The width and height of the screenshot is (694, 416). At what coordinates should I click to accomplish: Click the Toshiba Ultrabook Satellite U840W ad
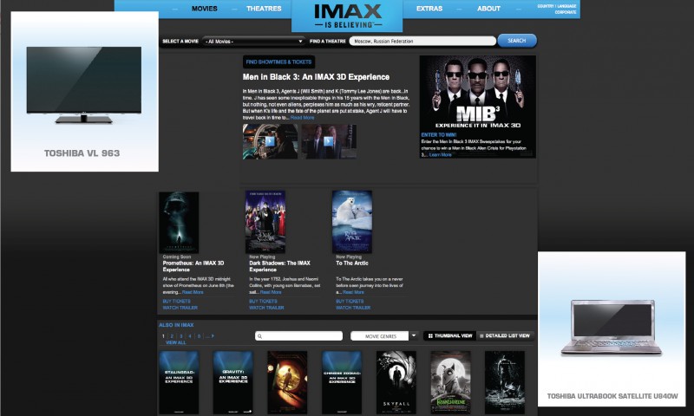pyautogui.click(x=612, y=329)
